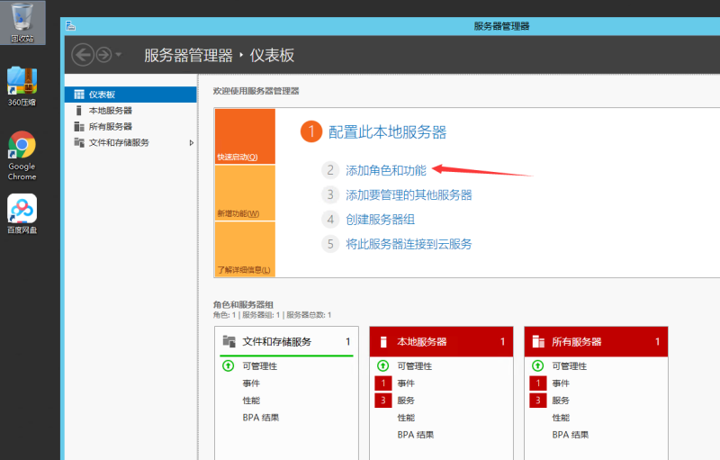Click 添加角色和功能 link
Viewport: 720px width, 460px height.
tap(386, 170)
